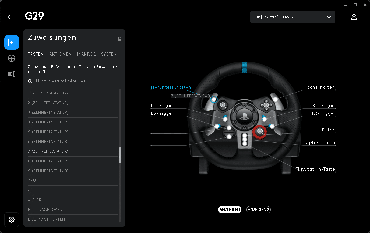Select the ANZEIGEN 1 view button
Screen dimensions: 370x233
(x=230, y=210)
